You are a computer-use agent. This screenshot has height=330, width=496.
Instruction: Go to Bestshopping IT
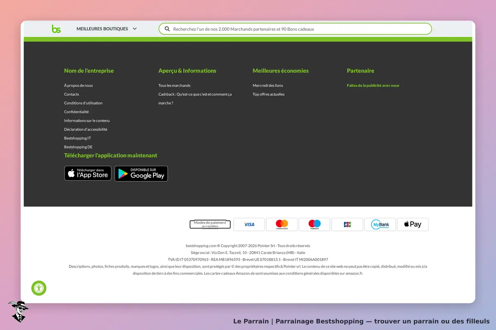77,138
